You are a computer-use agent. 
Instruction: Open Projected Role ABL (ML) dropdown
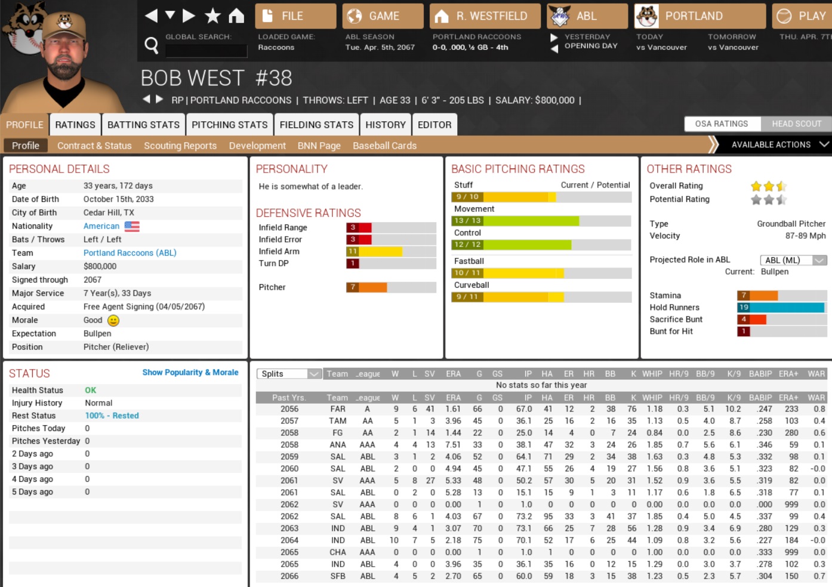[793, 260]
